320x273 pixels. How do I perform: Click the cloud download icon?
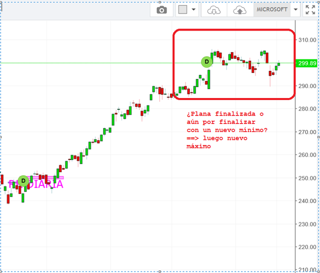pos(214,10)
